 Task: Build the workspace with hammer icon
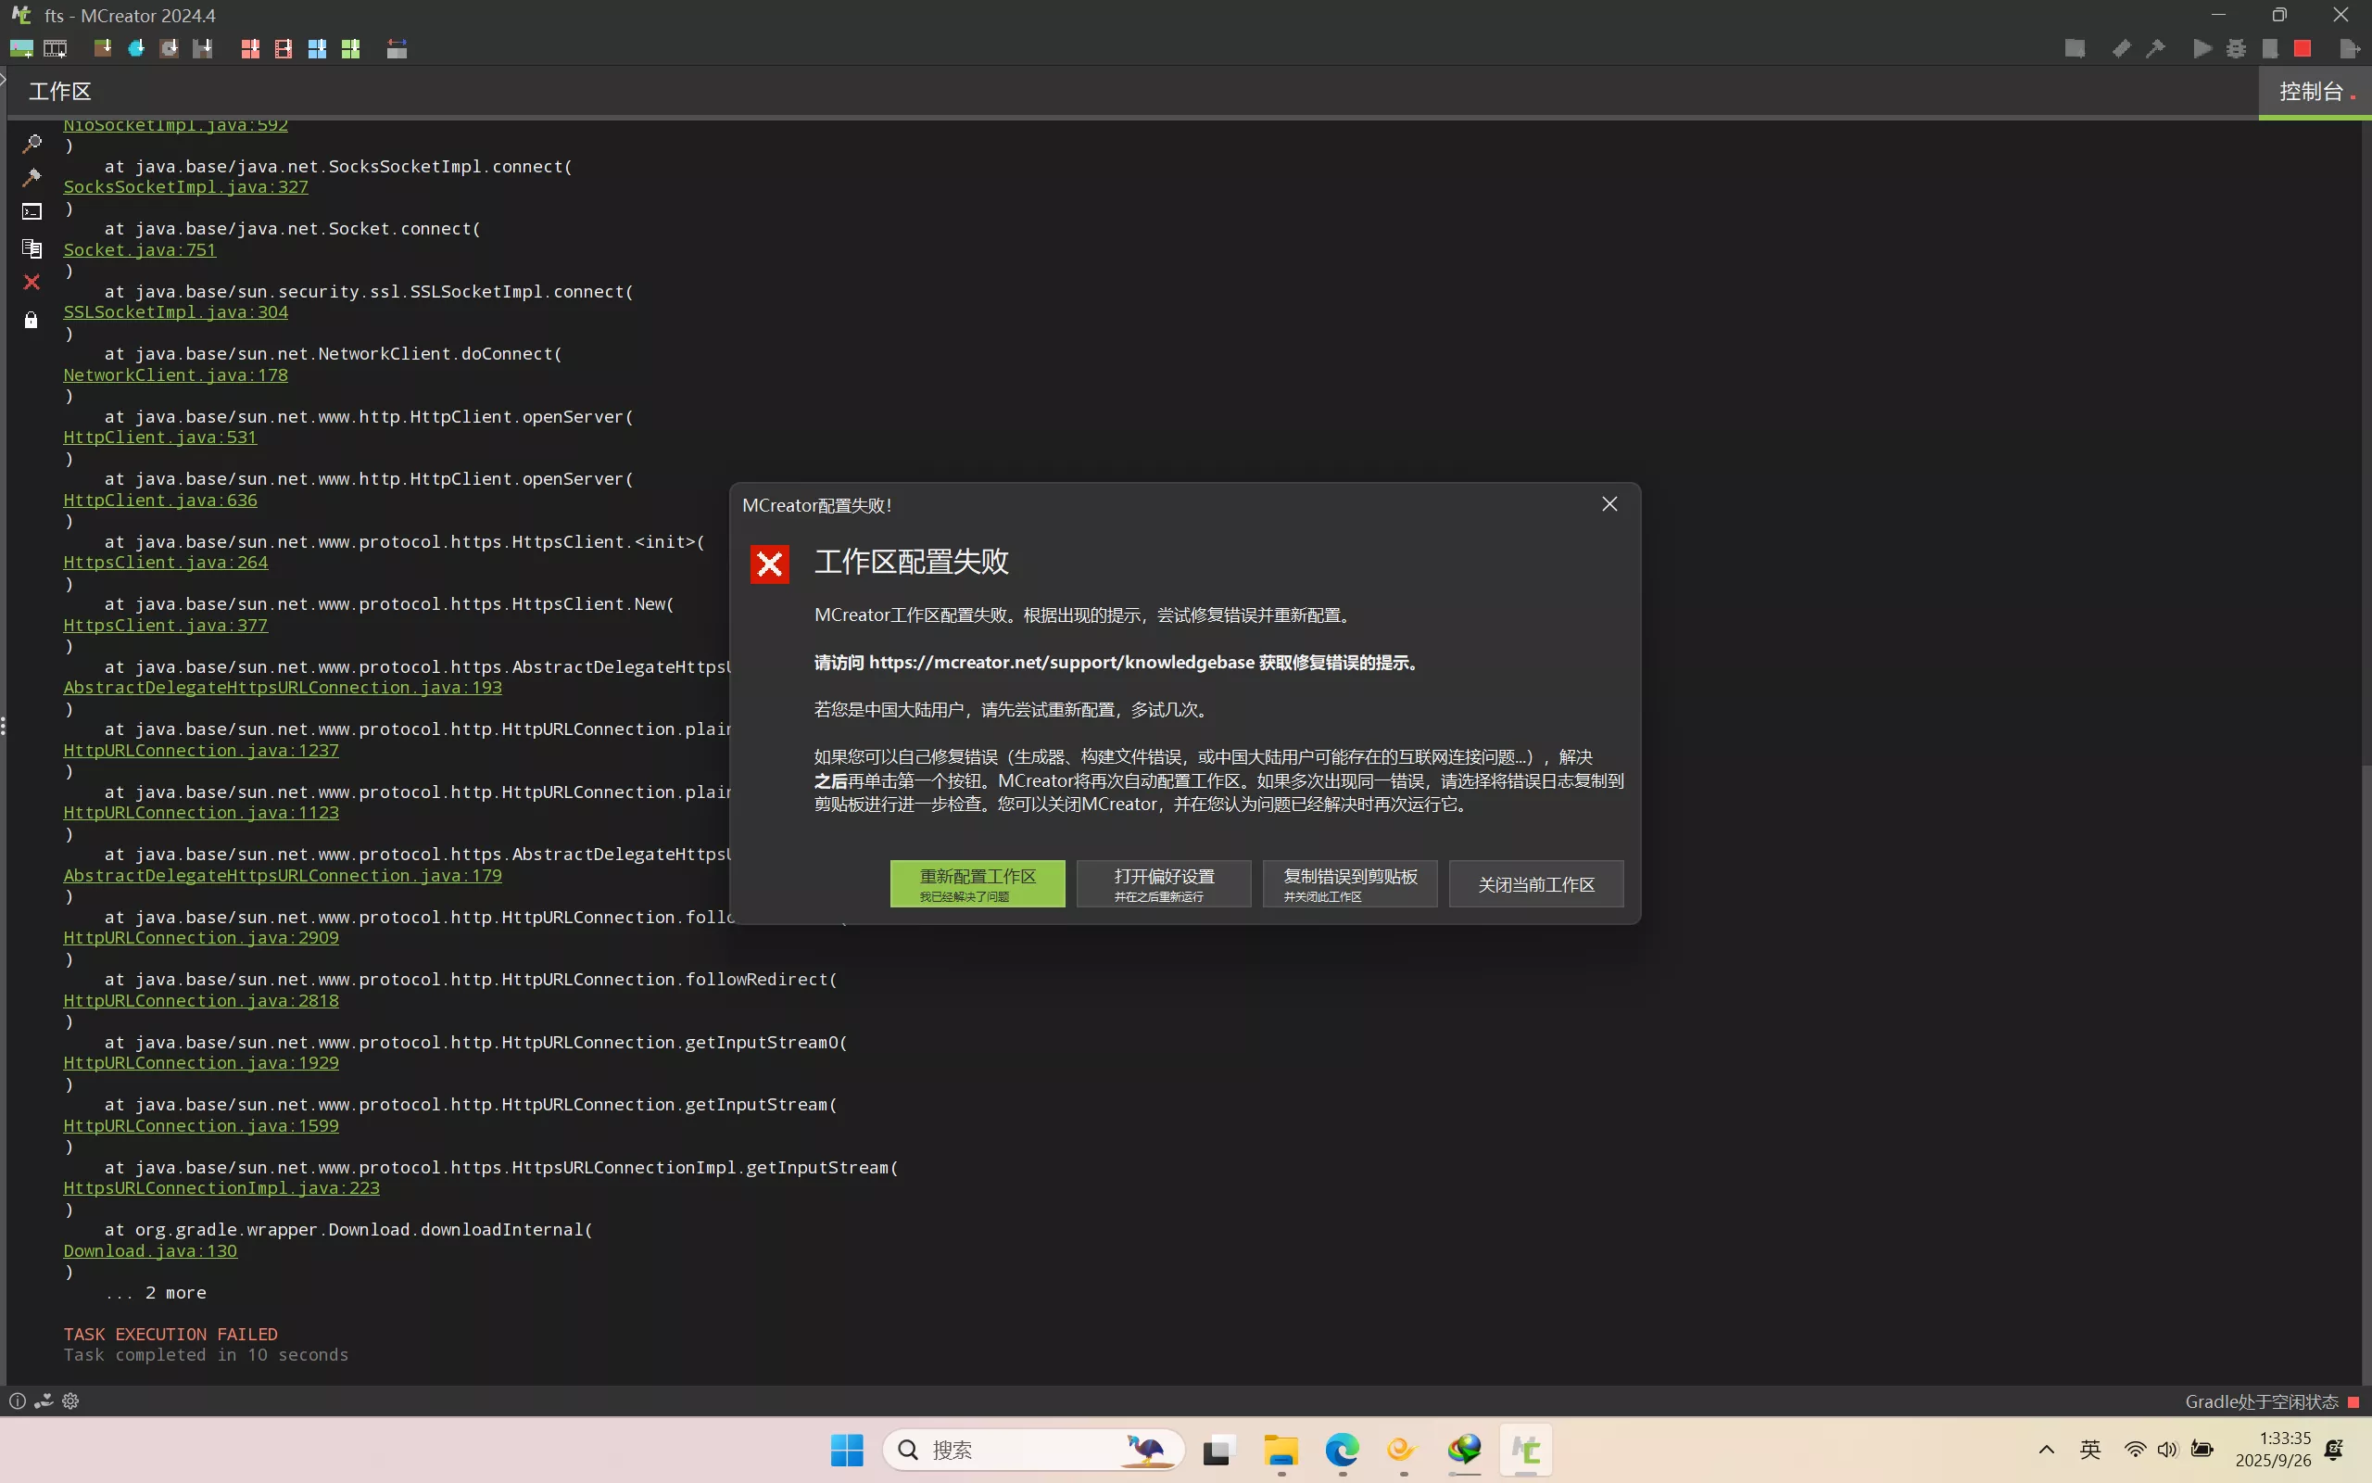point(2156,49)
